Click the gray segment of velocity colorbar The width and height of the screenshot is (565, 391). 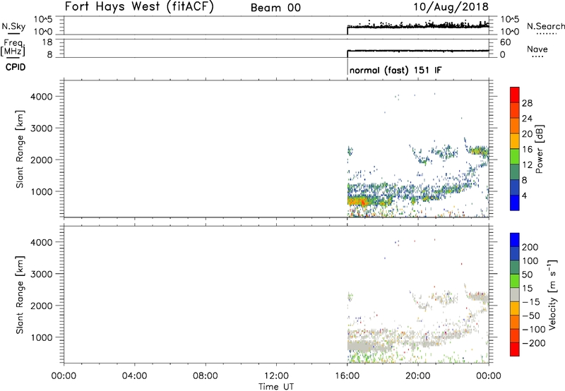(515, 295)
